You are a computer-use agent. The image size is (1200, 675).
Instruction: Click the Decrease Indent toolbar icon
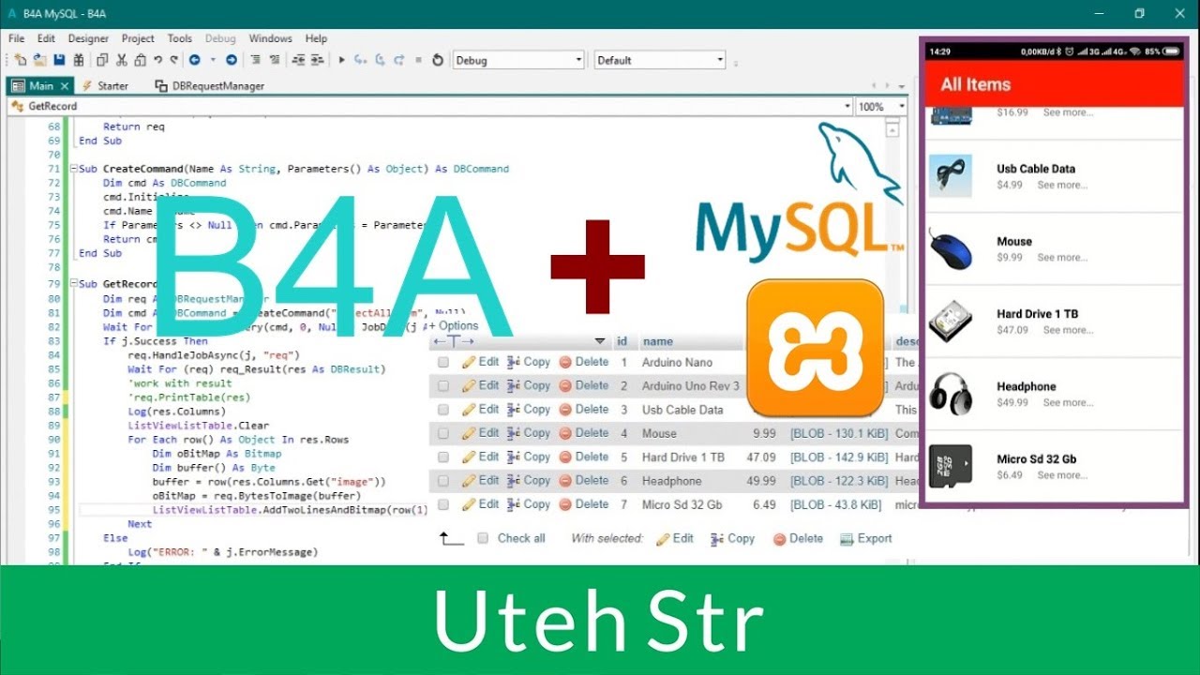tap(299, 60)
